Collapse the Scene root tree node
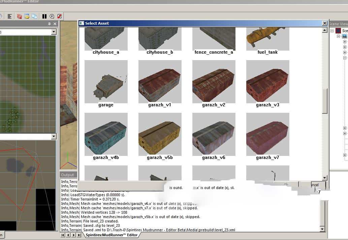 [332, 31]
